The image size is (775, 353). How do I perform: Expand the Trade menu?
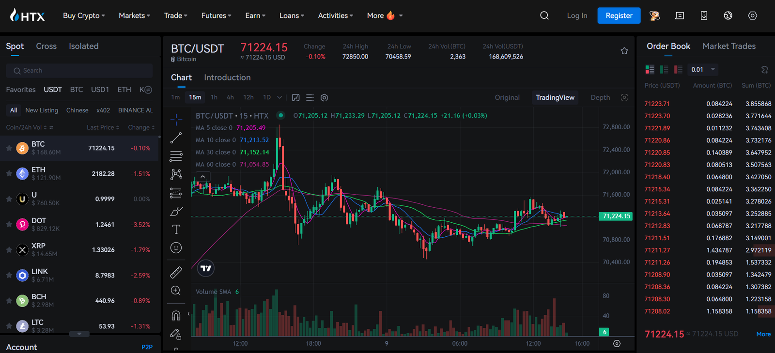click(x=175, y=15)
